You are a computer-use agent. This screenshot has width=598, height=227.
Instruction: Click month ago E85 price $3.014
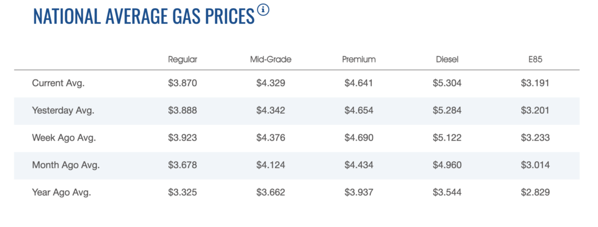tap(535, 165)
